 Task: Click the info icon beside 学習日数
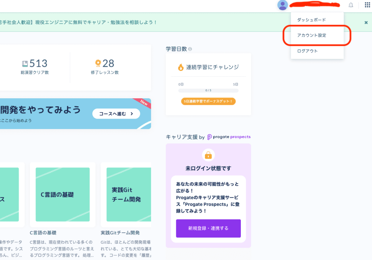point(190,49)
